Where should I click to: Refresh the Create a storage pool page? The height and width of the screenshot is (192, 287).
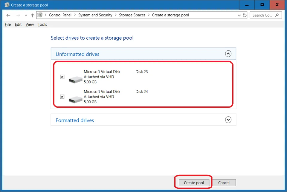click(x=245, y=15)
